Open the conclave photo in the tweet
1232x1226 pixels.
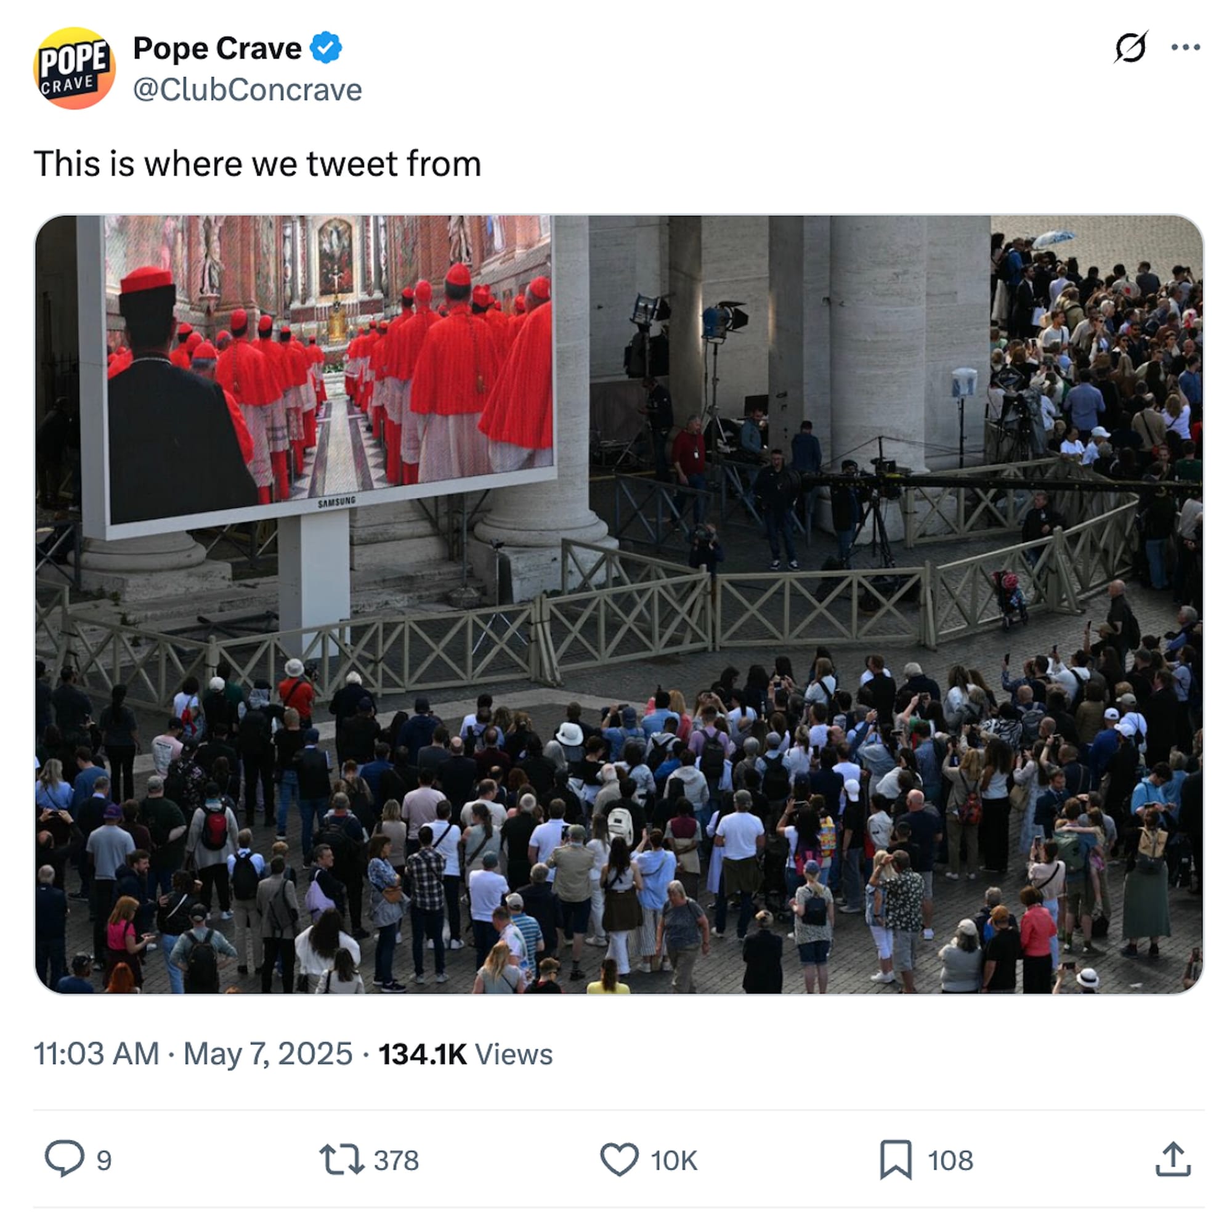(x=618, y=604)
